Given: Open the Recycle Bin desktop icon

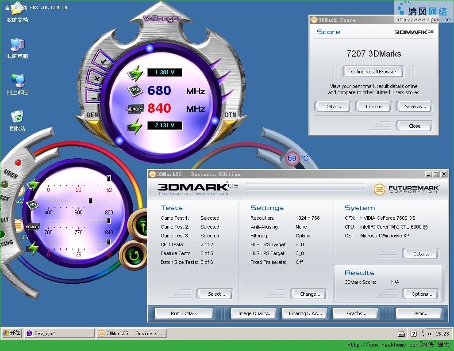Looking at the screenshot, I should click(x=17, y=121).
